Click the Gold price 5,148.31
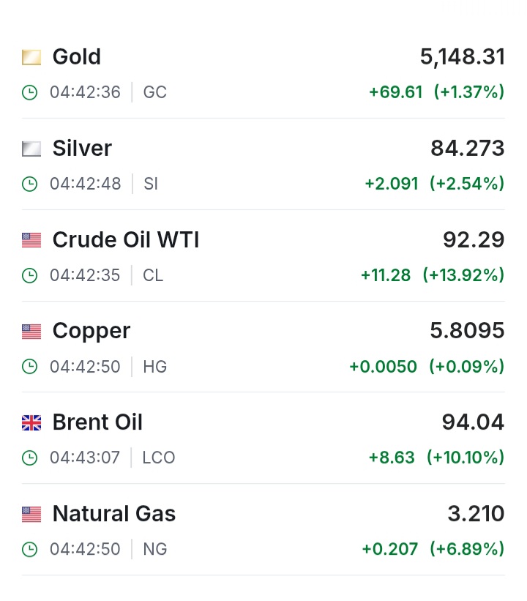527x601 pixels. click(x=463, y=57)
